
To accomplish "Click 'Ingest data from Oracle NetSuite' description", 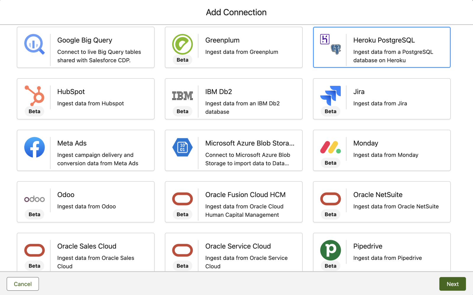I will [x=396, y=206].
